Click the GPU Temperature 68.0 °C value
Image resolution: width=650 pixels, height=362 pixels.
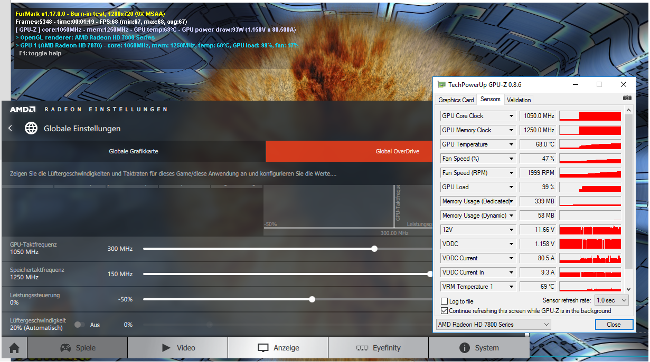click(538, 144)
